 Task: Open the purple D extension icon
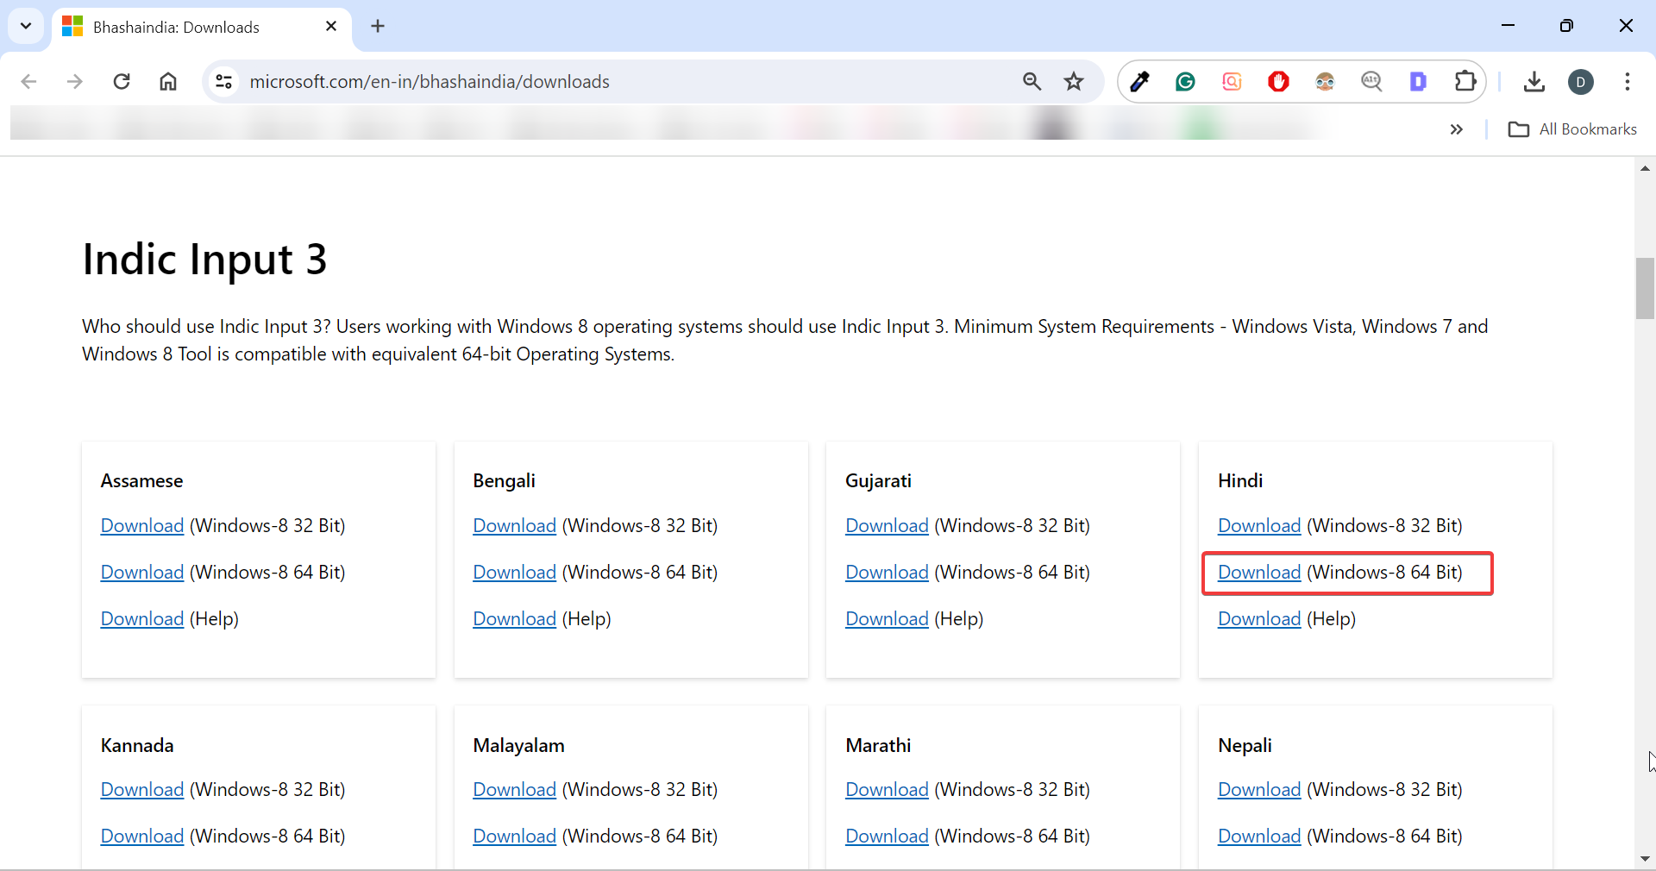1418,82
